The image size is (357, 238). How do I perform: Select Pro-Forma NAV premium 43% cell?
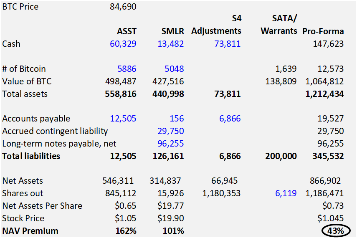pos(336,231)
